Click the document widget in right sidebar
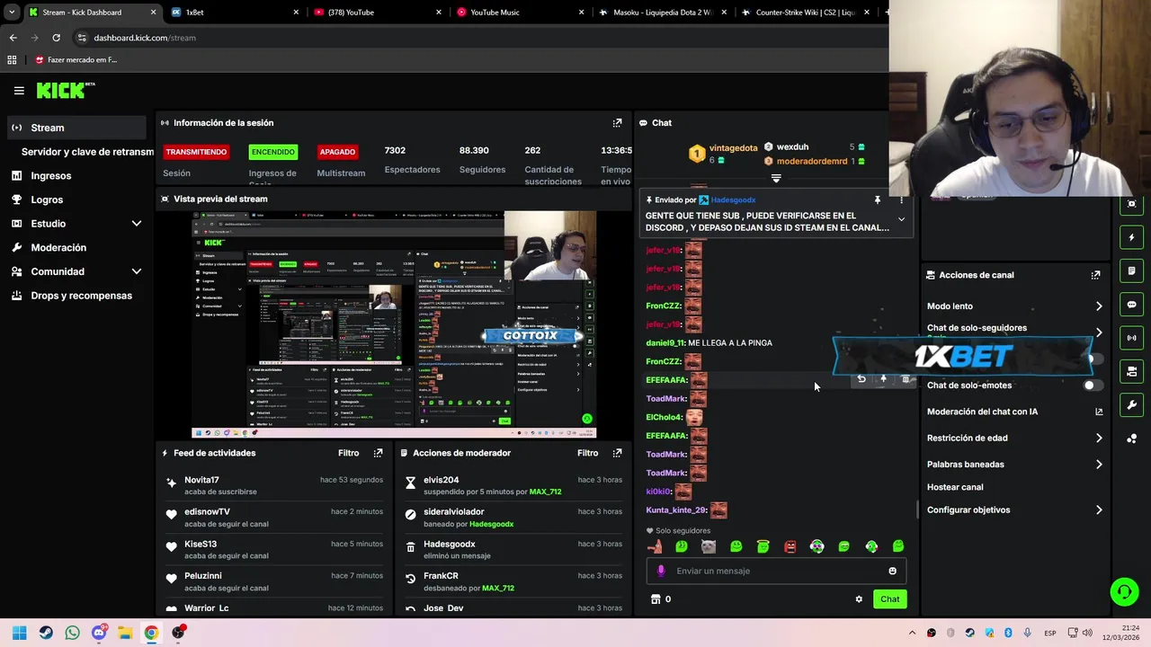The image size is (1151, 647). point(1131,271)
